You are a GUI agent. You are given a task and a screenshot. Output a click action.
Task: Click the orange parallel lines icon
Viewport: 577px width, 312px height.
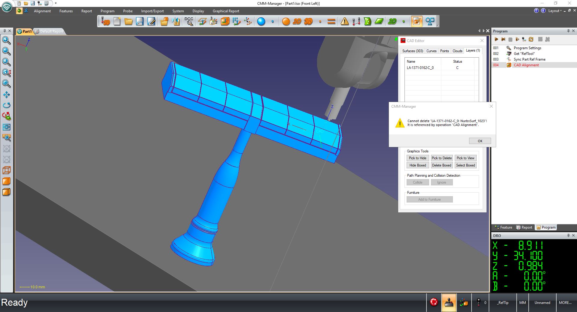331,22
